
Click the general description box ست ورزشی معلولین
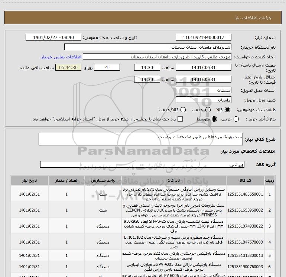pos(141,139)
